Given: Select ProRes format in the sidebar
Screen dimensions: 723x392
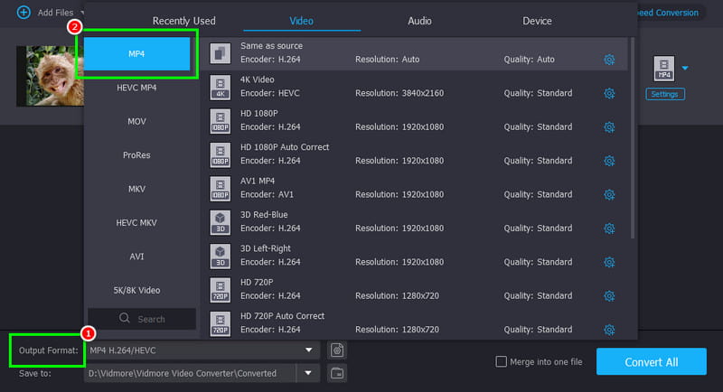Looking at the screenshot, I should tap(137, 155).
